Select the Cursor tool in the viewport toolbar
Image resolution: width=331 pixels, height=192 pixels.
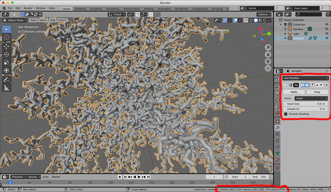[7, 38]
